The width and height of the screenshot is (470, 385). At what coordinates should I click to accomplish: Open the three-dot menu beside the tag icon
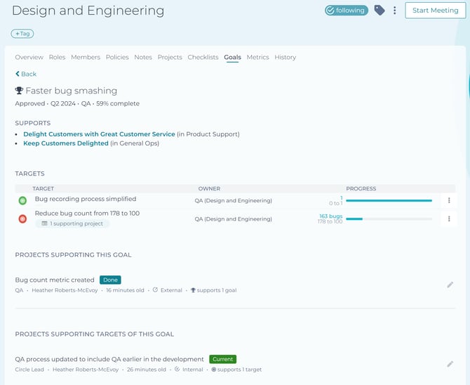[x=395, y=11]
